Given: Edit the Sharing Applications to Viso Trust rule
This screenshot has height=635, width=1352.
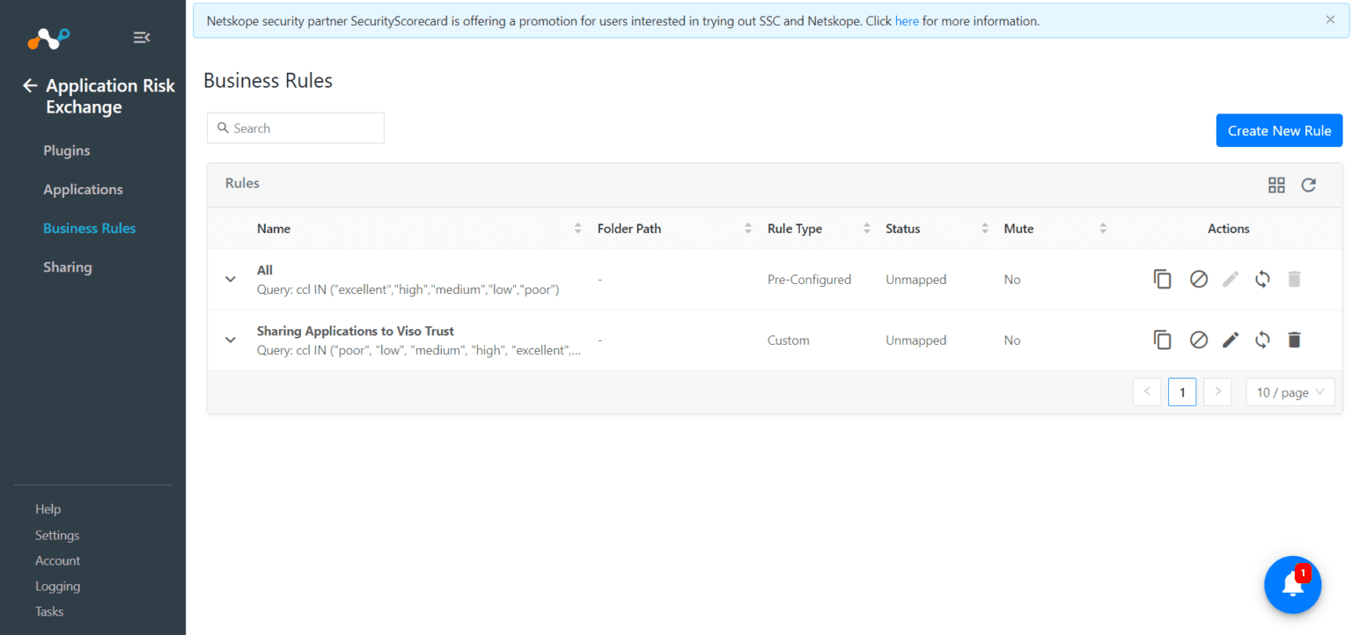Looking at the screenshot, I should point(1230,339).
